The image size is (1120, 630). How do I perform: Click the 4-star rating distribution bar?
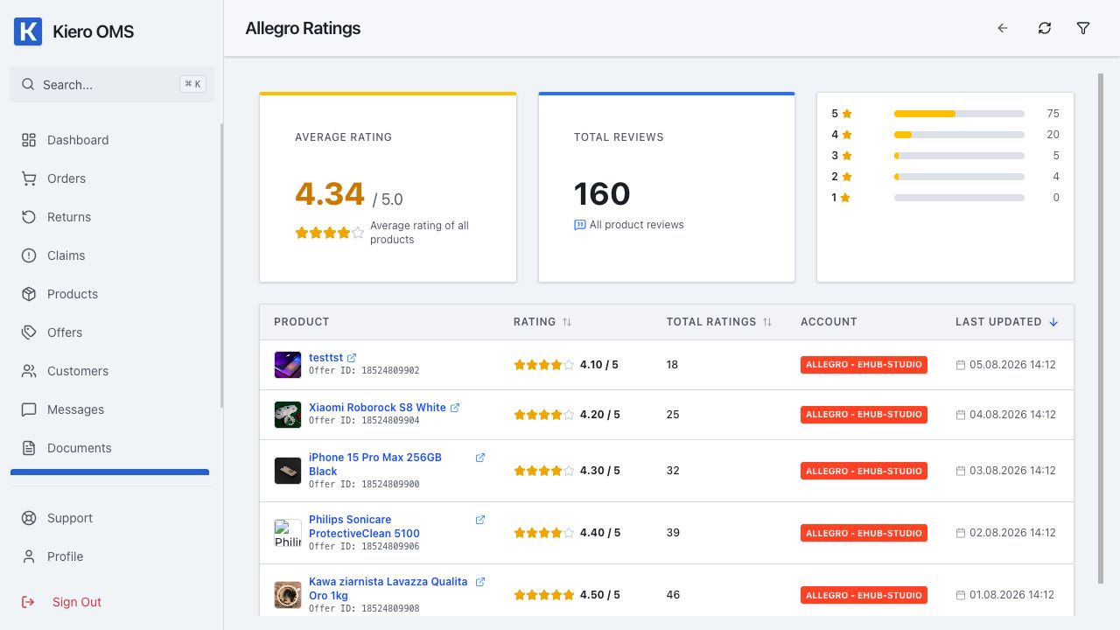pos(959,135)
